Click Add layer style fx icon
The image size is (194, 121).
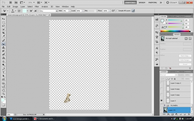click(168, 114)
